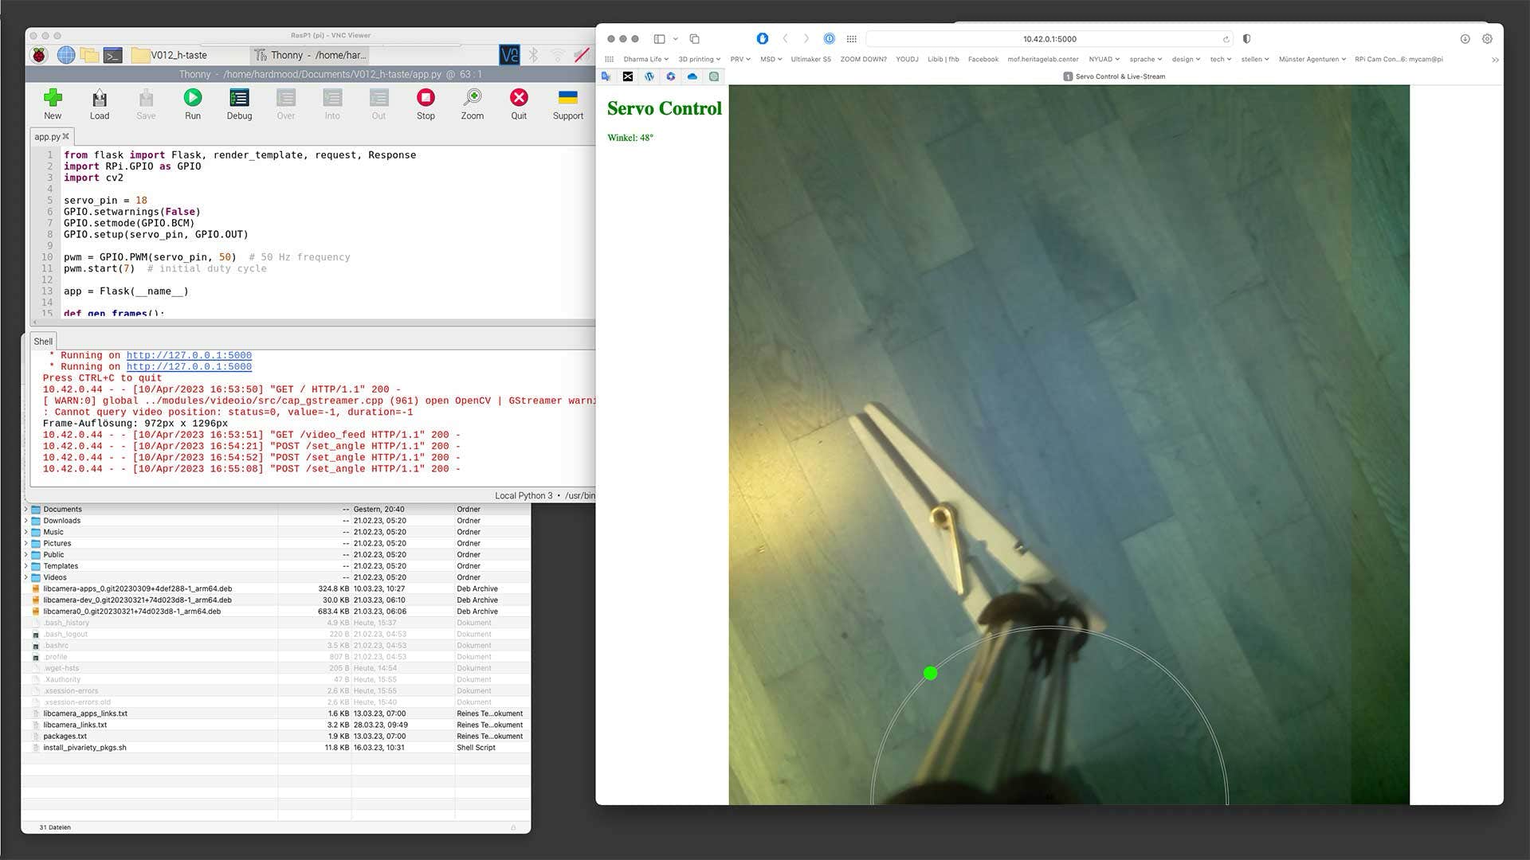Click Local Python 3 interpreter status
1530x860 pixels.
(x=544, y=495)
